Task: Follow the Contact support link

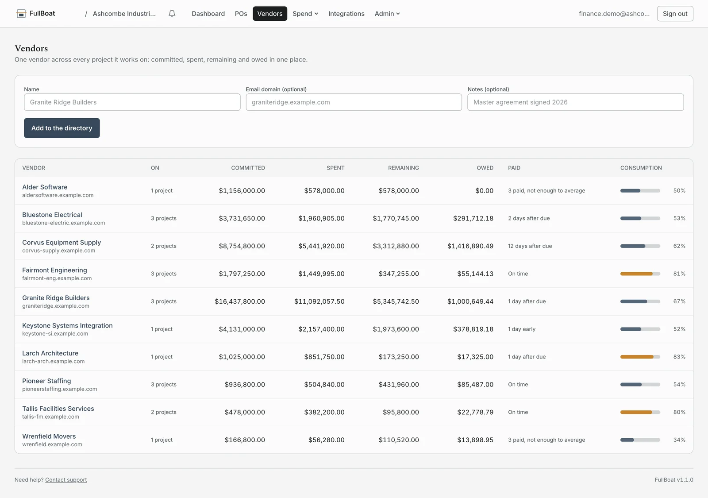Action: pos(66,480)
